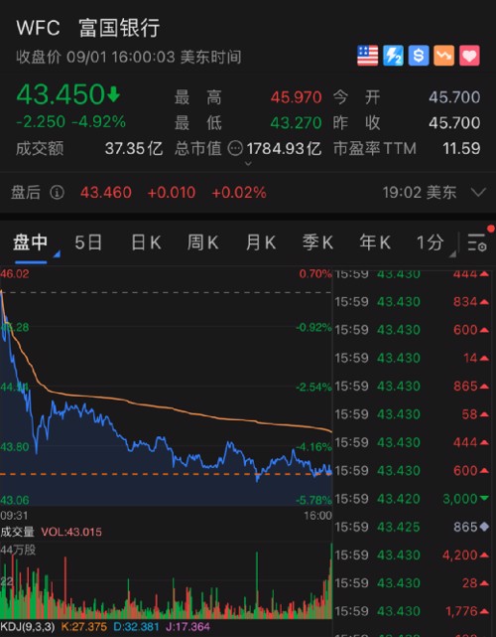
Task: Open chart settings list-gear icon
Action: (x=477, y=242)
